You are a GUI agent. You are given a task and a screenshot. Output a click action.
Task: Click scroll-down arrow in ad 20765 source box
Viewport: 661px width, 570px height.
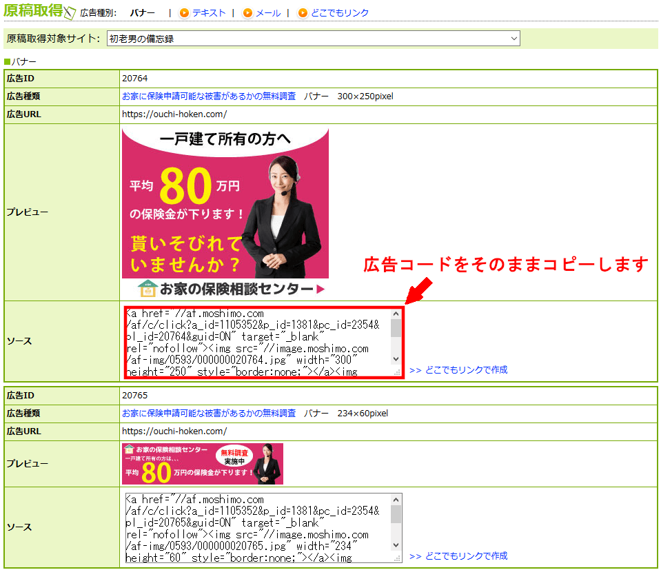pos(396,545)
